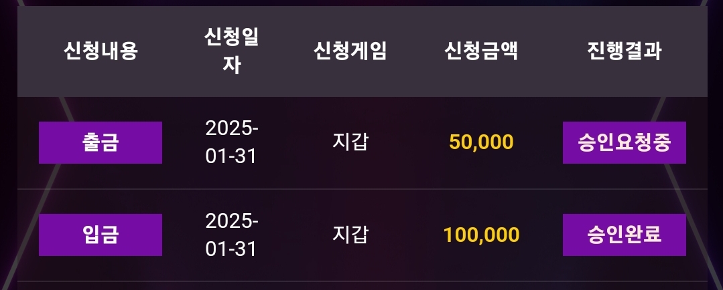Open the 승인요청중 status button

624,142
